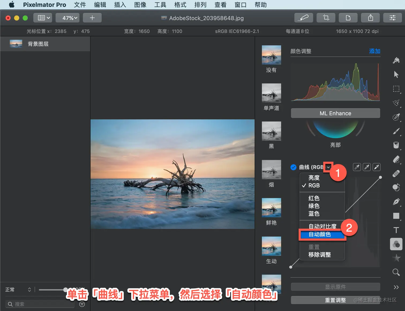Open the 正常 blend mode dropdown
This screenshot has width=405, height=311.
[x=18, y=290]
